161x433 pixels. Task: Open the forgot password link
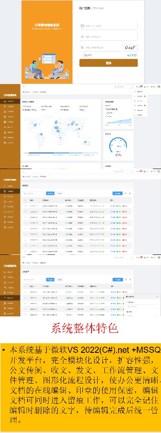(132, 55)
